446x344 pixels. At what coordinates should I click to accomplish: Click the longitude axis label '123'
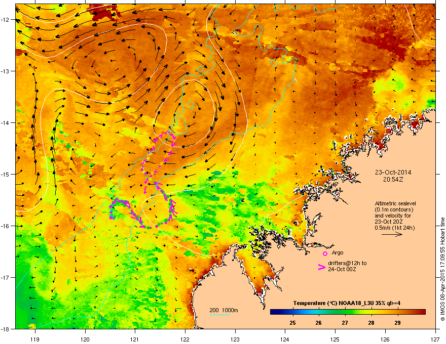[x=235, y=339]
